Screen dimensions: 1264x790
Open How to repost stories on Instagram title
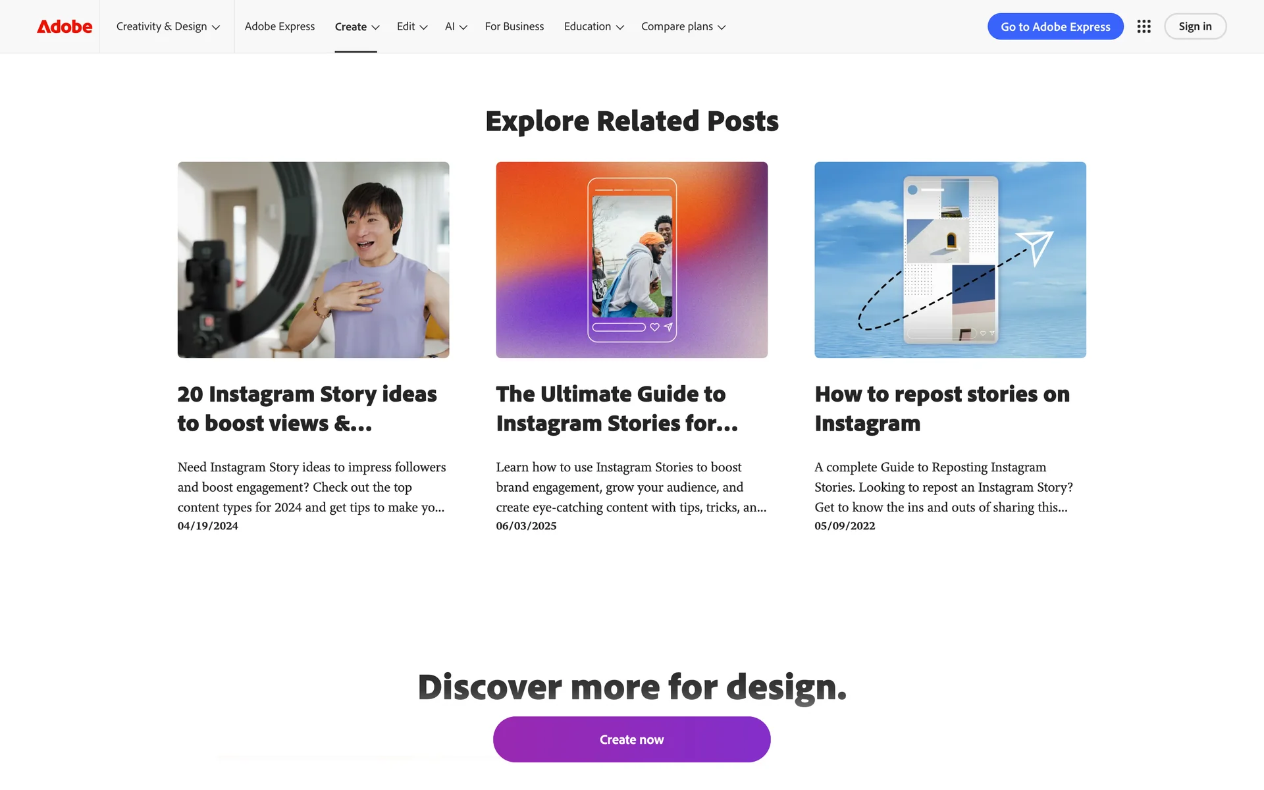[x=942, y=408]
